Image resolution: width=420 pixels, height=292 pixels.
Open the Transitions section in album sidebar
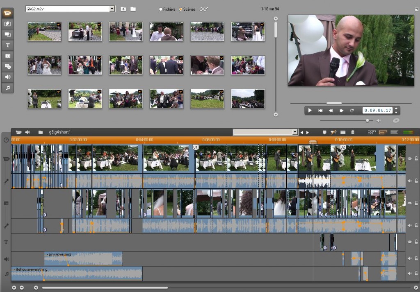[7, 24]
